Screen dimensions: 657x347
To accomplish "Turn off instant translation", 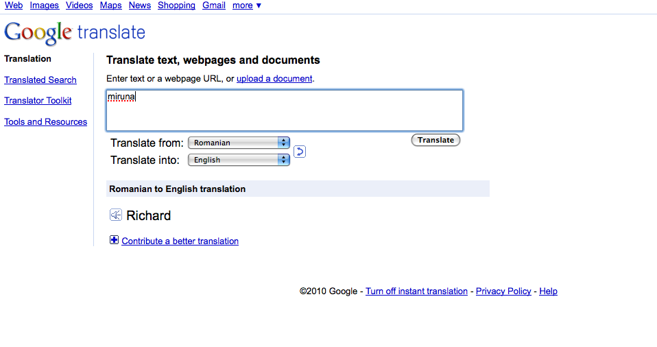I will pyautogui.click(x=416, y=291).
